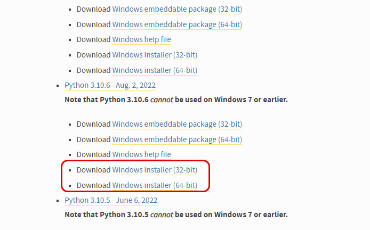Image resolution: width=370 pixels, height=230 pixels.
Task: Click the italic word cannot in the 3.10.5 note
Action: point(162,215)
